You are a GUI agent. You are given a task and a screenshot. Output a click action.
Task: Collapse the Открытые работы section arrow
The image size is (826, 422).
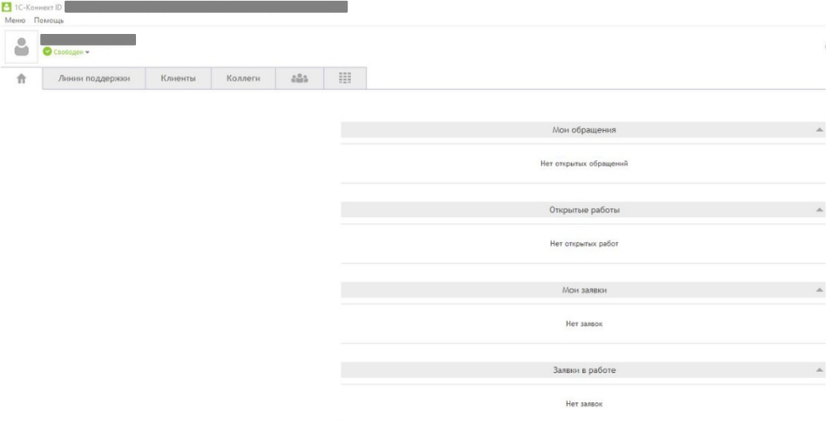point(819,210)
